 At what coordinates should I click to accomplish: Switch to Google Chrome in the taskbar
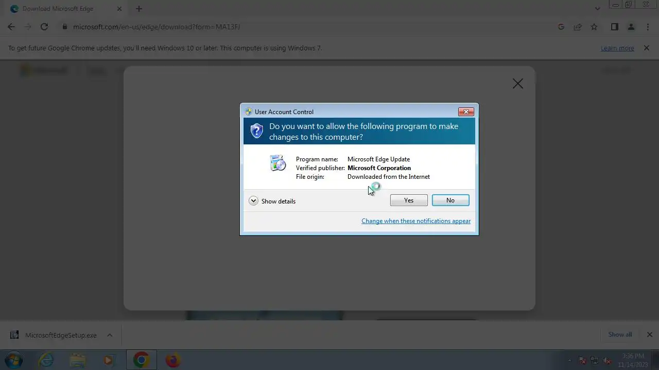point(141,360)
